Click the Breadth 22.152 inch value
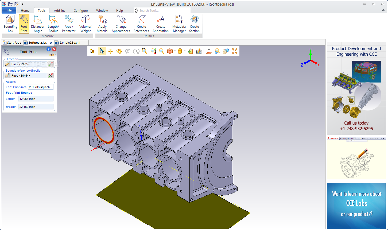This screenshot has width=388, height=230. tap(36, 107)
